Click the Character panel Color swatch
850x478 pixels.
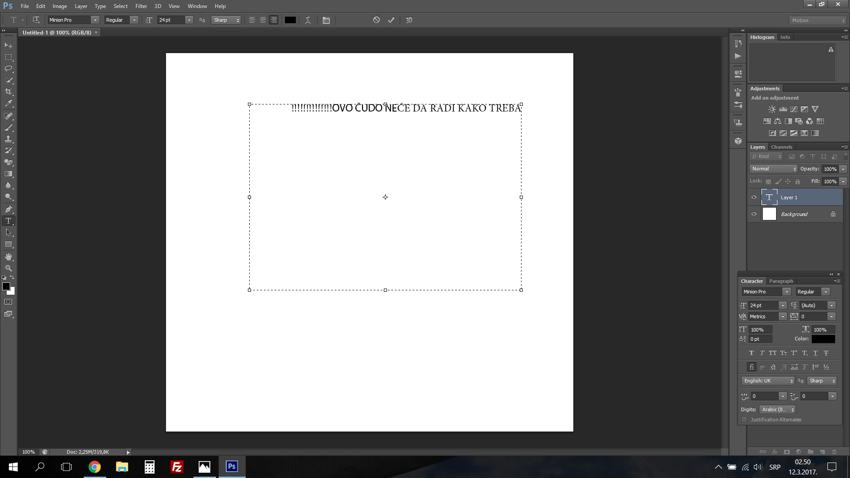823,339
